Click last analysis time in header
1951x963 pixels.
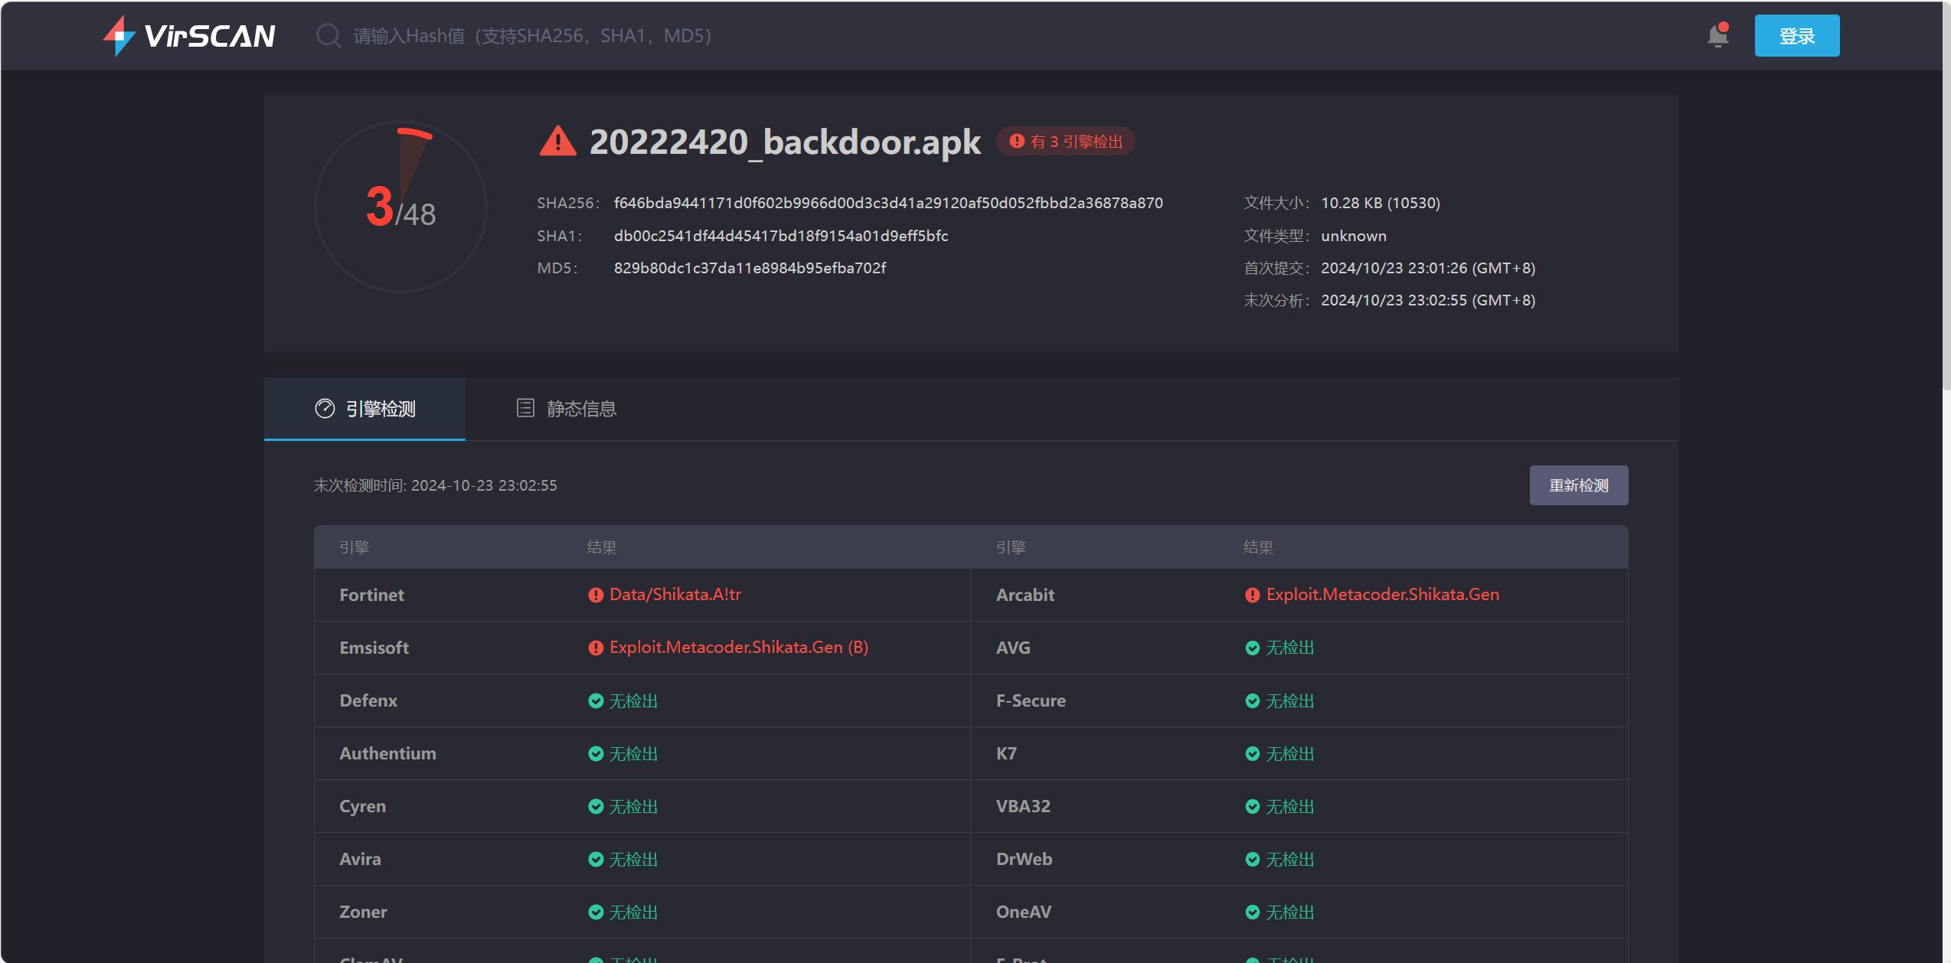pyautogui.click(x=1428, y=300)
